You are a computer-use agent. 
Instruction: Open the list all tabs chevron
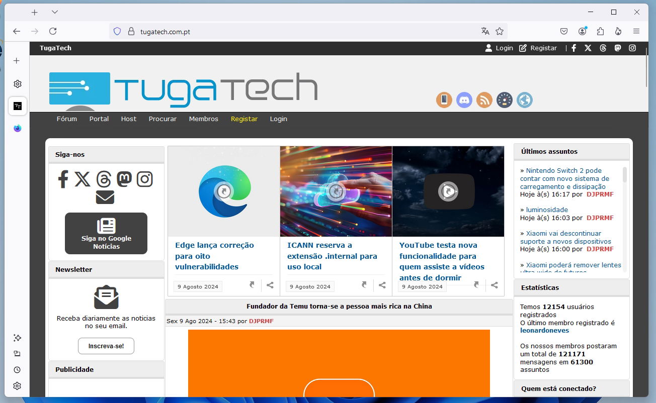tap(55, 12)
